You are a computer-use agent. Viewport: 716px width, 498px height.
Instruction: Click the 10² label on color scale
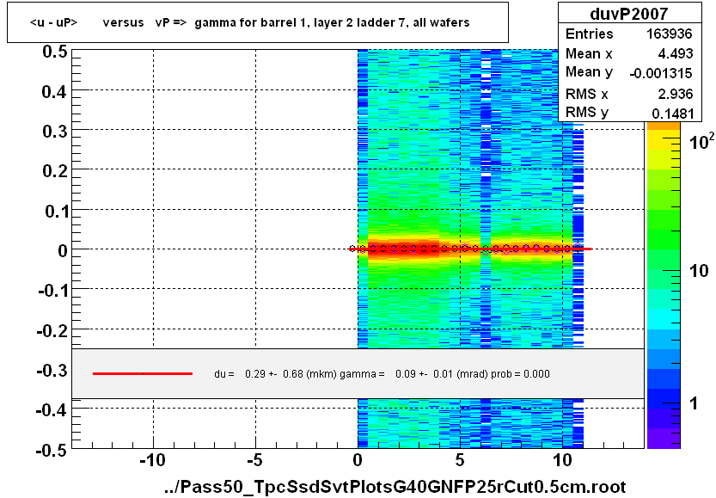(702, 141)
